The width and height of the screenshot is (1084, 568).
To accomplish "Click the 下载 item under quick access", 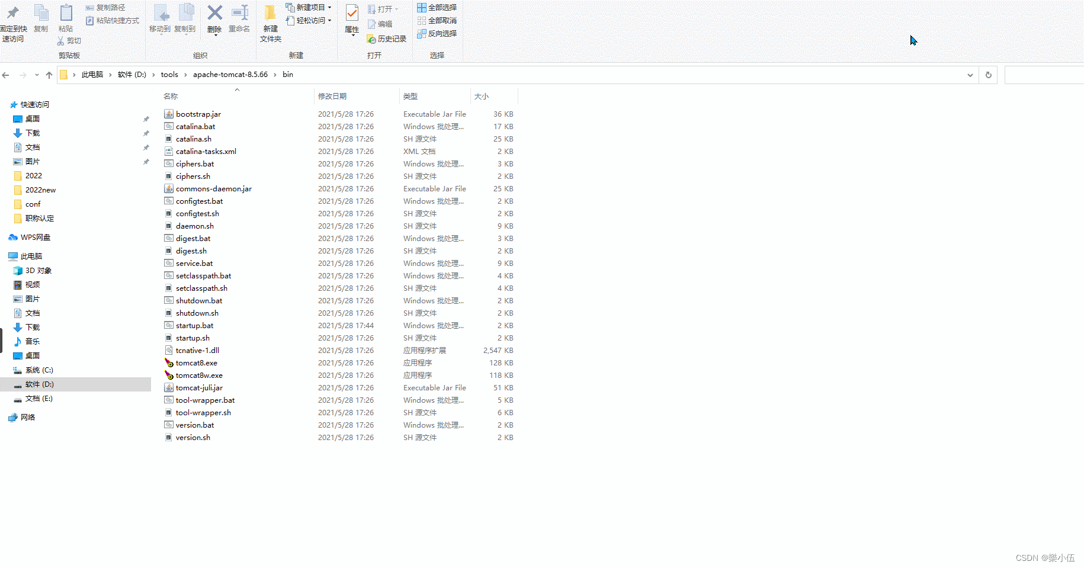I will click(x=33, y=133).
